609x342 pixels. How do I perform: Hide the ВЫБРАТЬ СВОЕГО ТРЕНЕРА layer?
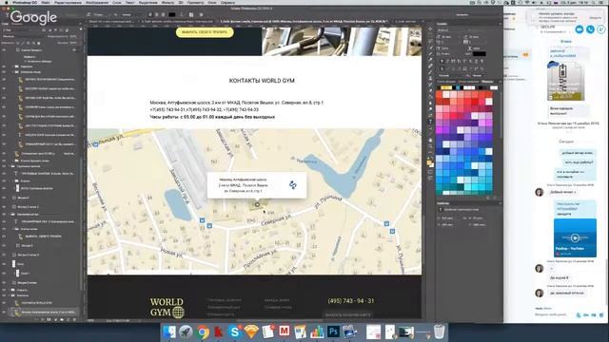[4, 237]
